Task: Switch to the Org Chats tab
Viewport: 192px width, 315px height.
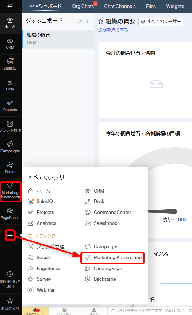Action: (x=83, y=7)
